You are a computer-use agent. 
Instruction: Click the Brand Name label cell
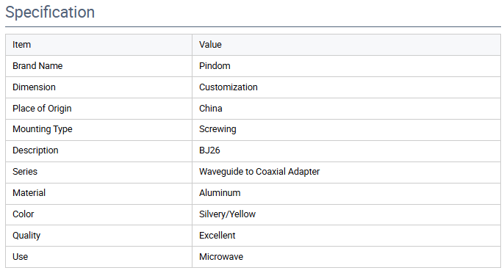pyautogui.click(x=98, y=66)
